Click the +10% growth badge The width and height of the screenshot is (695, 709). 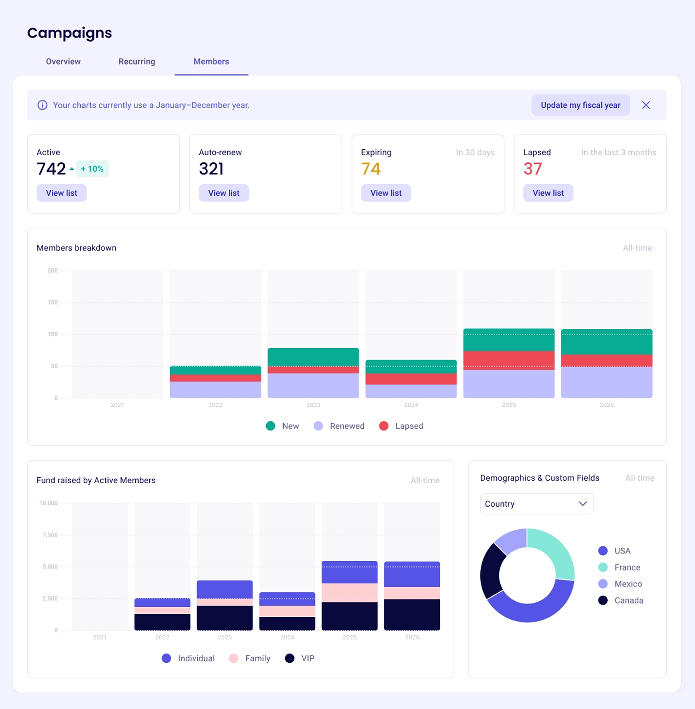92,169
